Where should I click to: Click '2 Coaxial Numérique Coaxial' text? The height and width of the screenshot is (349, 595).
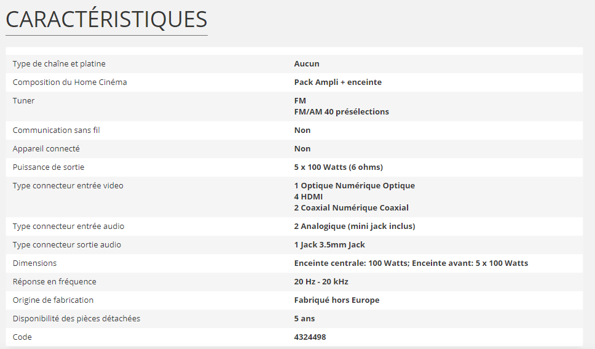click(x=352, y=208)
